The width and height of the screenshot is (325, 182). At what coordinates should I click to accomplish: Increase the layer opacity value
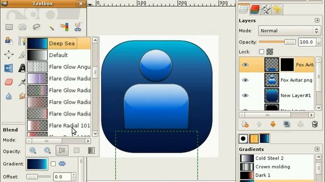pyautogui.click(x=319, y=40)
